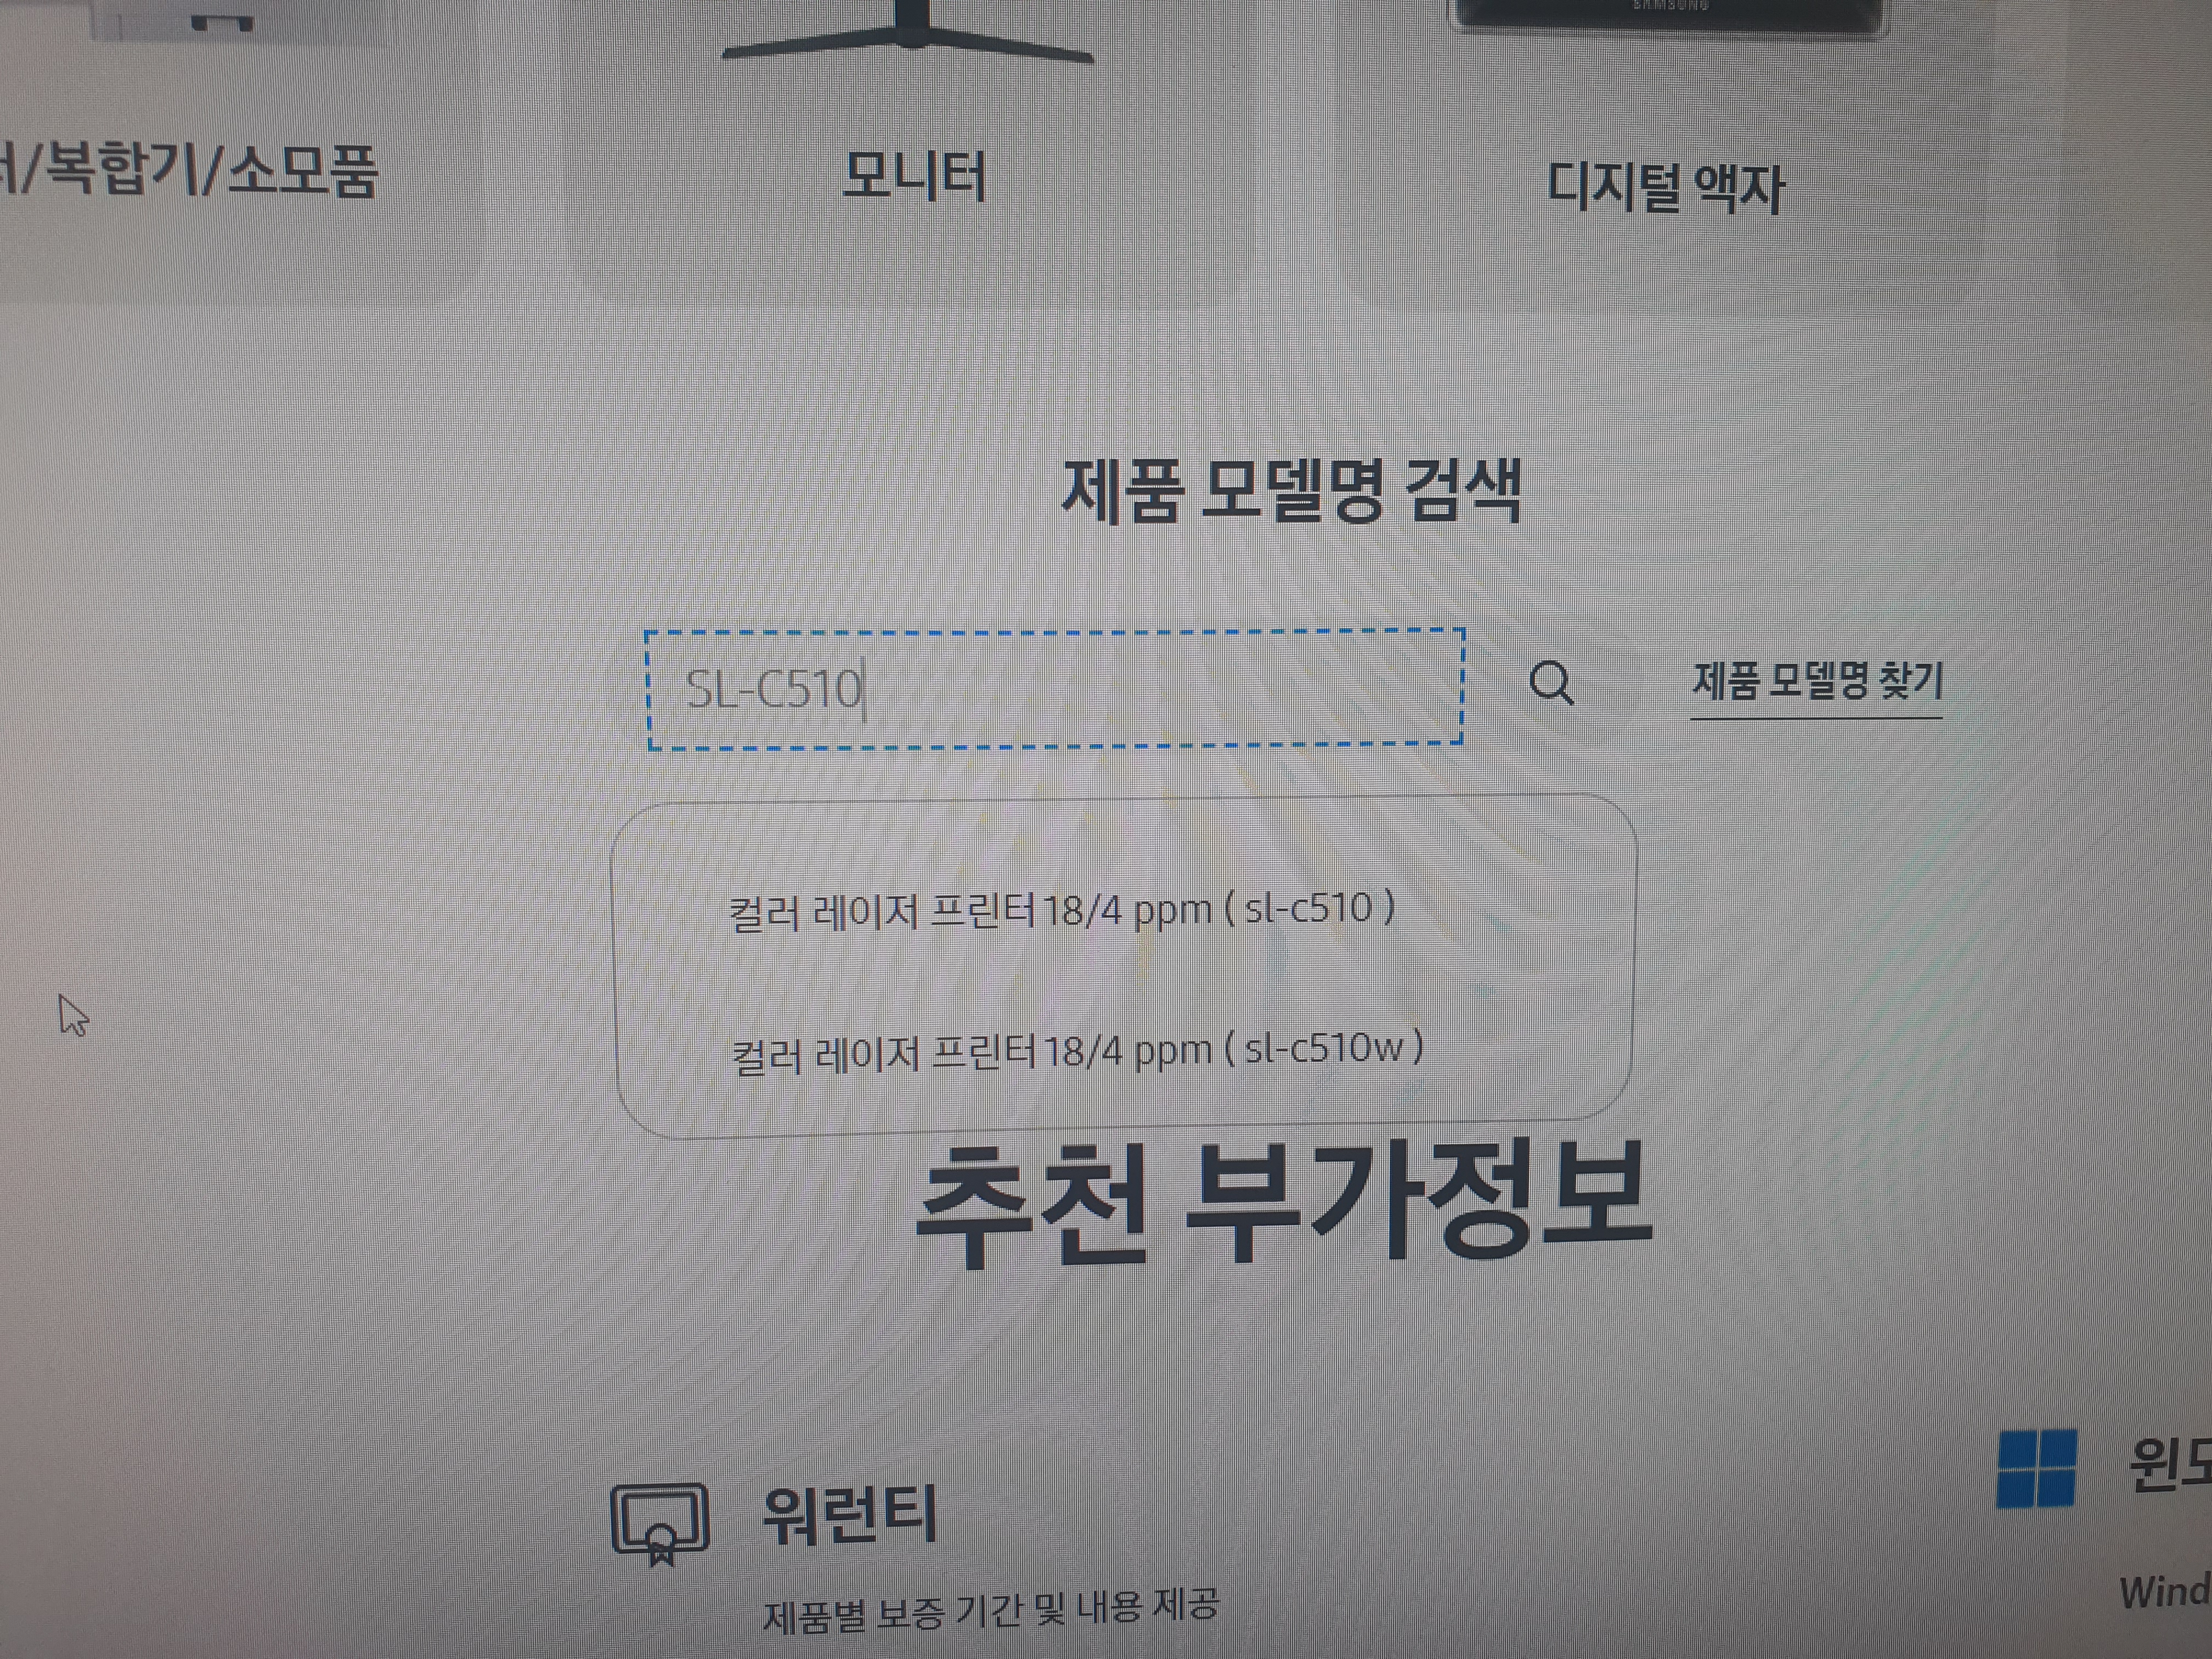Click the 제품 모델명 찾기 link
Image resolution: width=2212 pixels, height=1659 pixels.
tap(1816, 682)
